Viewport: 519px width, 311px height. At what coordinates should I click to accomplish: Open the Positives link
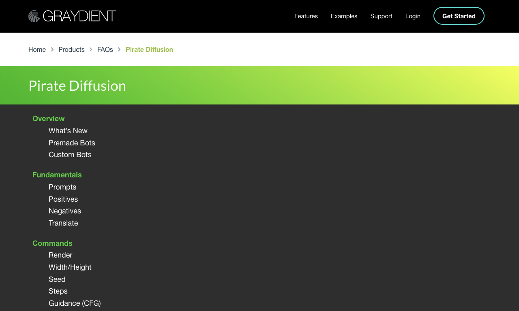click(63, 199)
